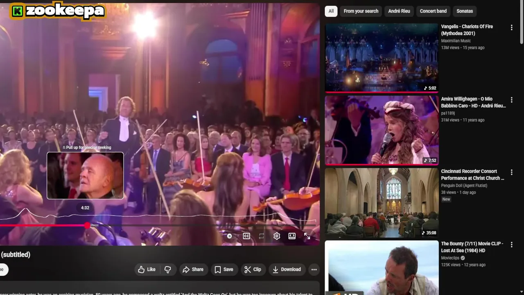Toggle the autoplay switch in the player

[x=229, y=236]
